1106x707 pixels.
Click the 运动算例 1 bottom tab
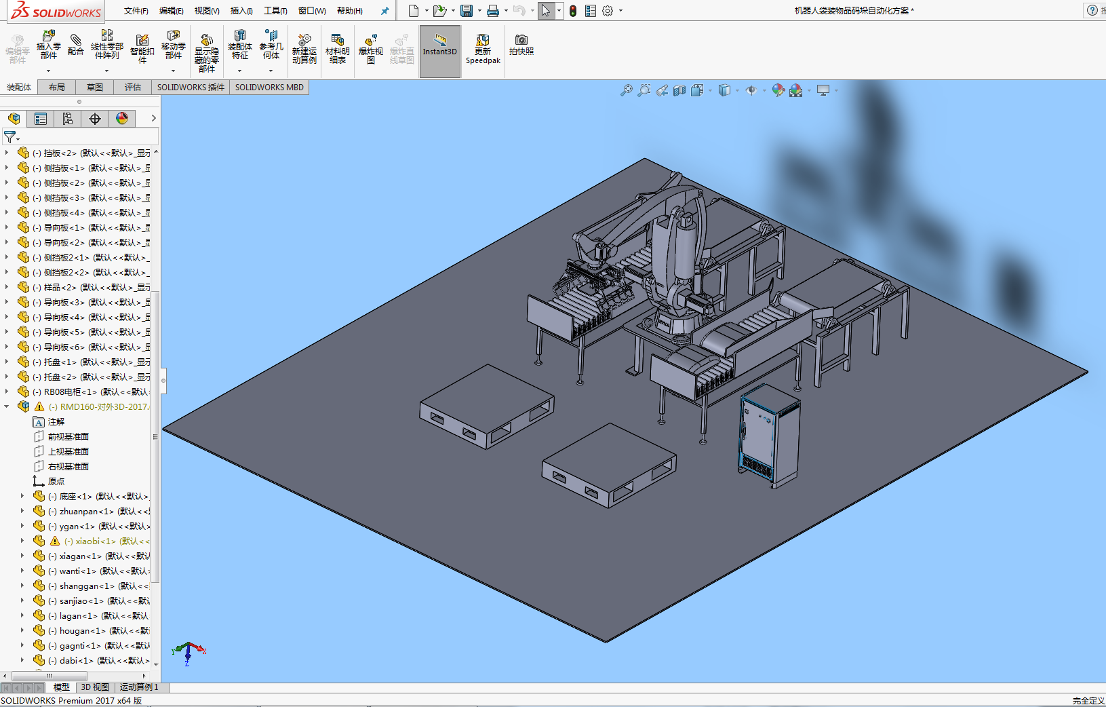point(139,687)
